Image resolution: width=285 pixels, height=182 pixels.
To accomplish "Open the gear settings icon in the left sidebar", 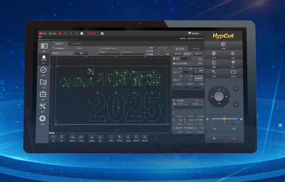I will click(x=42, y=118).
